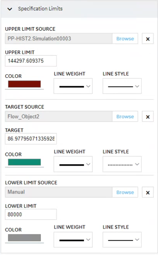Open the Target dotted line style dropdown

point(122,164)
